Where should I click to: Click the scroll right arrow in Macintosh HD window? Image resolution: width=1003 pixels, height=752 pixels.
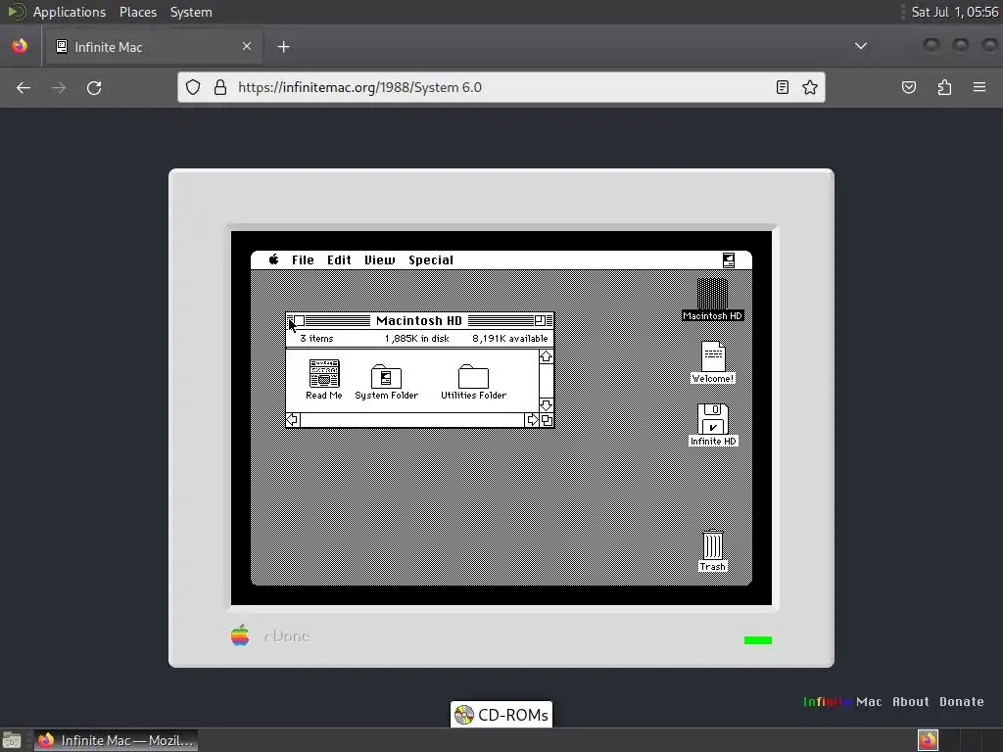(x=532, y=419)
